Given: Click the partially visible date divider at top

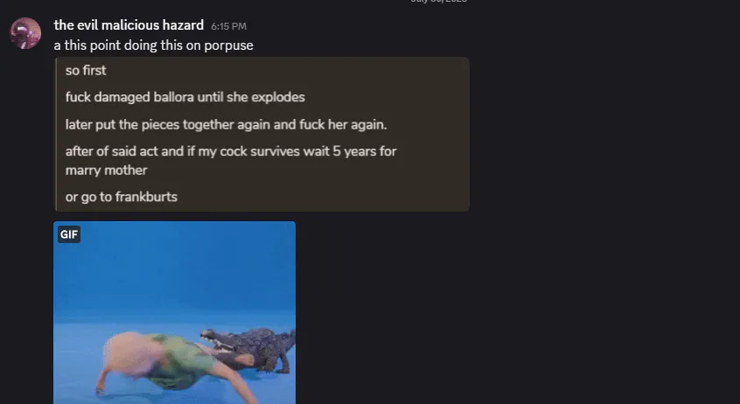Looking at the screenshot, I should (x=438, y=2).
